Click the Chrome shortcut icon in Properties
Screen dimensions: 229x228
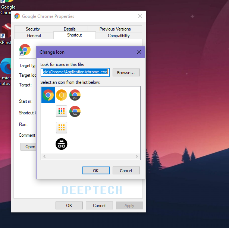coord(25,50)
